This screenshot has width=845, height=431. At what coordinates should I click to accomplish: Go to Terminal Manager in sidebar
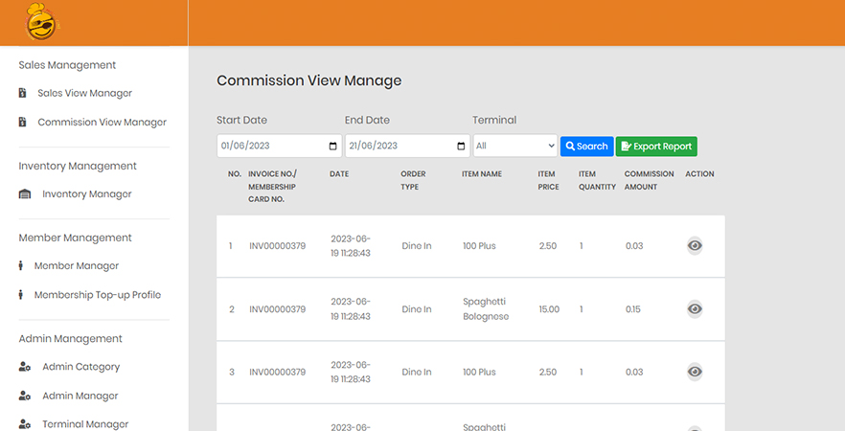tap(84, 424)
